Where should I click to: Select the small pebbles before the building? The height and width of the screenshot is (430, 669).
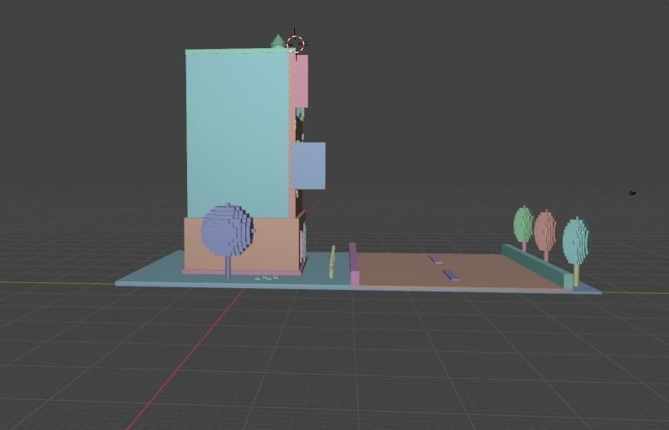click(x=265, y=278)
